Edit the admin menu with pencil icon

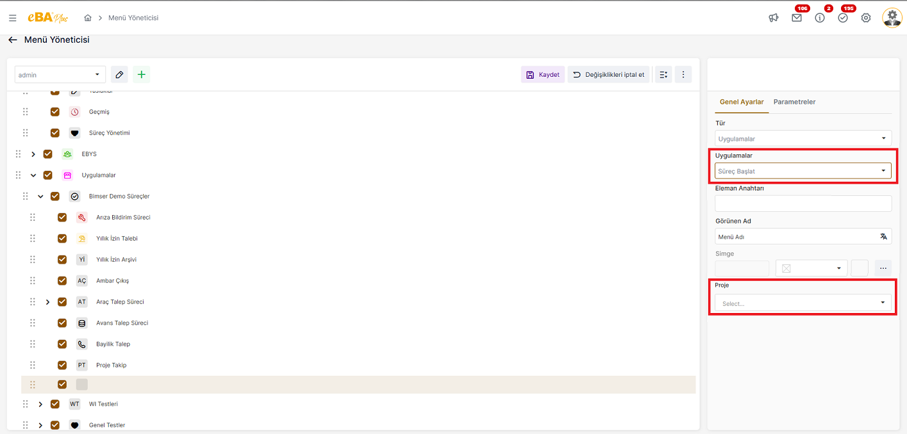(x=119, y=75)
